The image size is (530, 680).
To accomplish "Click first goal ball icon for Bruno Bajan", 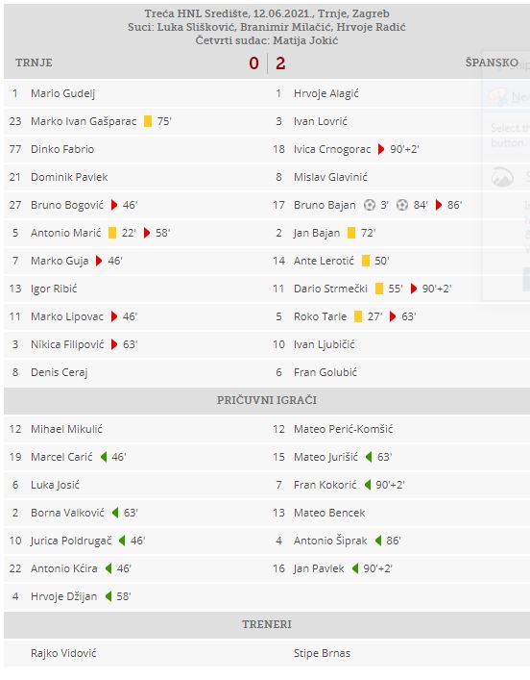I will [370, 205].
